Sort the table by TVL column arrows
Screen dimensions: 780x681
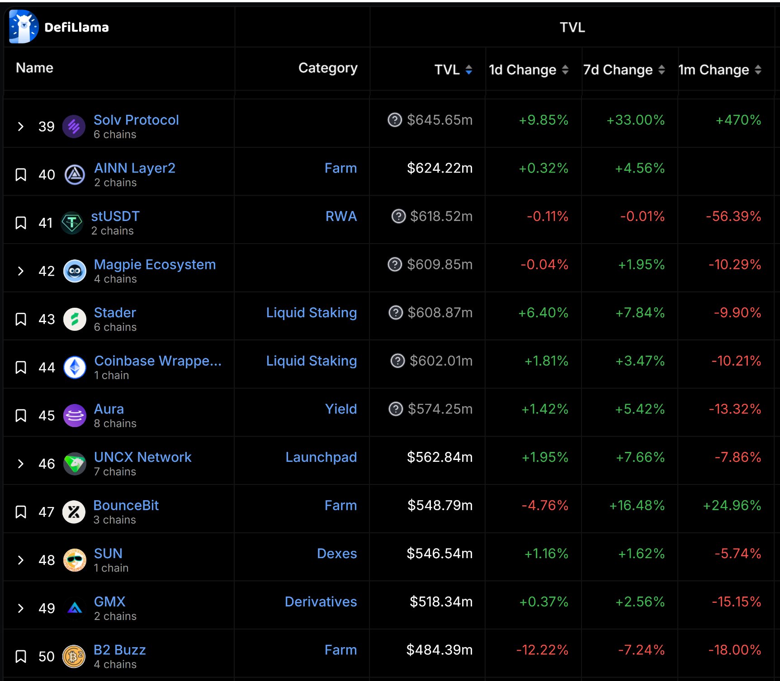click(x=470, y=70)
